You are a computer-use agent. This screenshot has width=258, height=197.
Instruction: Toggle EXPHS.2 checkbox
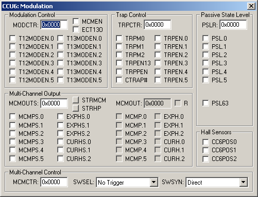click(60, 133)
